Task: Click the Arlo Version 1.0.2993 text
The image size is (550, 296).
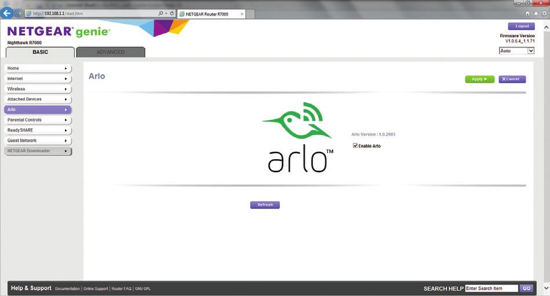Action: coord(373,135)
